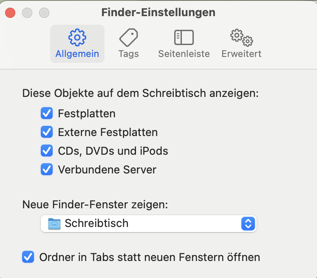Viewport: 317px width, 278px height.
Task: Select the Allgemein gear icon
Action: point(77,37)
